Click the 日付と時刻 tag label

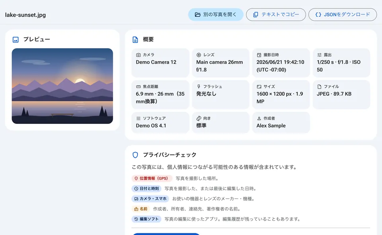pos(149,189)
